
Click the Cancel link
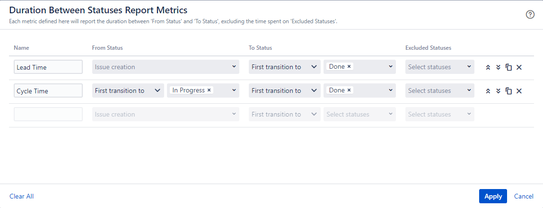coord(524,196)
